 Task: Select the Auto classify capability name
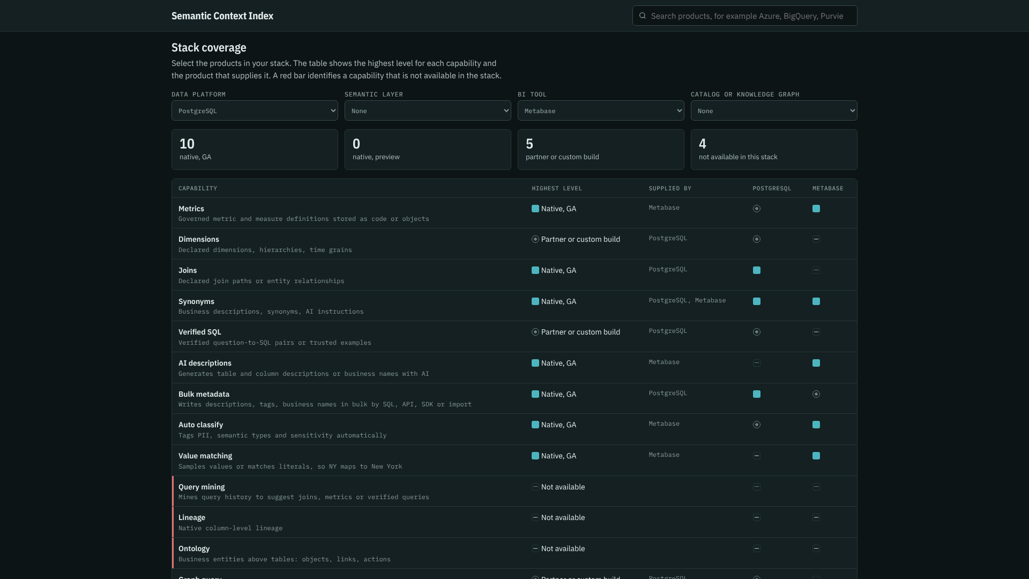[x=200, y=425]
